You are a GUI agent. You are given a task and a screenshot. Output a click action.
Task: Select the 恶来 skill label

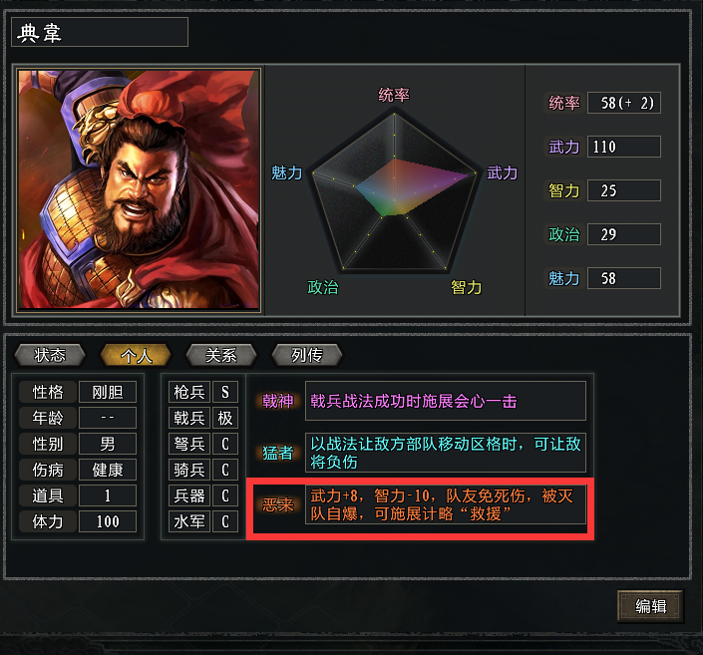tap(277, 504)
